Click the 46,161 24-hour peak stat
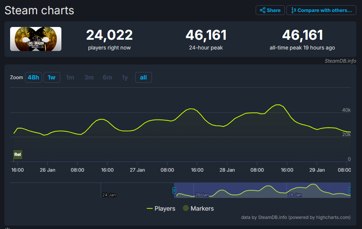This screenshot has height=229, width=362. pyautogui.click(x=206, y=39)
